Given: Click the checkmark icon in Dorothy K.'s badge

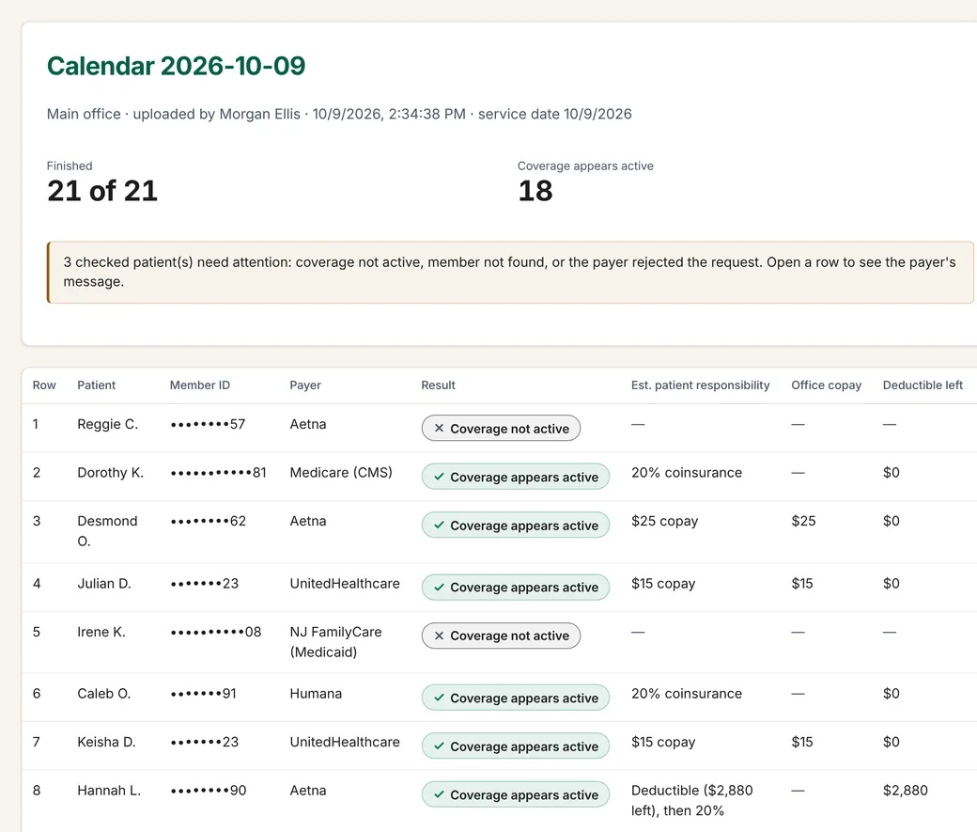Looking at the screenshot, I should click(440, 478).
